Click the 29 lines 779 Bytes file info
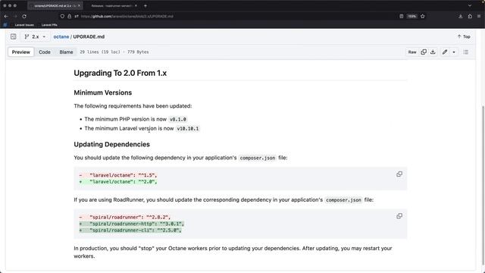 point(114,52)
